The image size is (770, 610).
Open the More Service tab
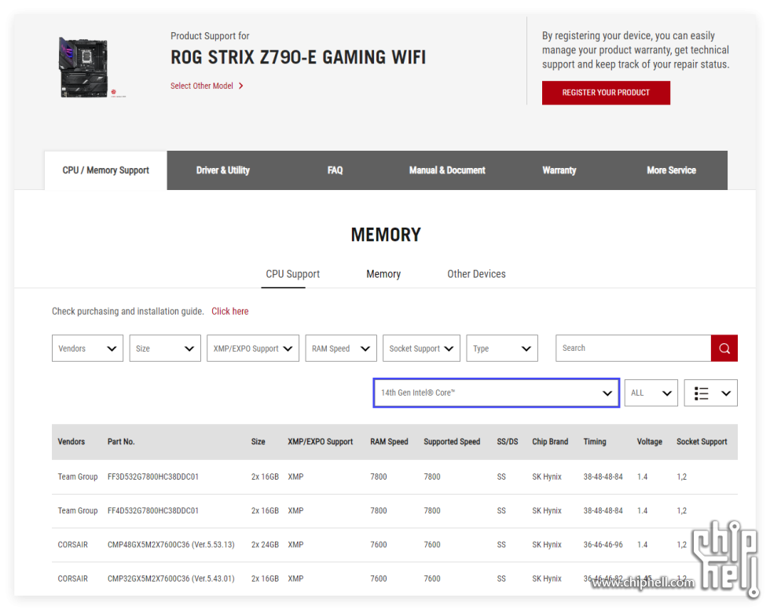pos(671,170)
